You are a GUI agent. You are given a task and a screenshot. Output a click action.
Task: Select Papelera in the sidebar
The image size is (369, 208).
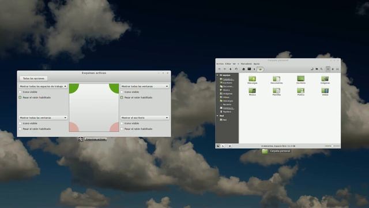(225, 112)
